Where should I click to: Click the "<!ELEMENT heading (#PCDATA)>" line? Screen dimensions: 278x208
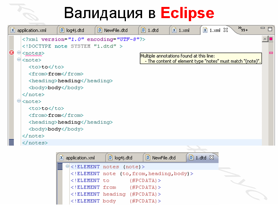116,194
